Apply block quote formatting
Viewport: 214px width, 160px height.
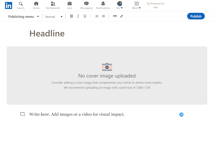pos(115,16)
